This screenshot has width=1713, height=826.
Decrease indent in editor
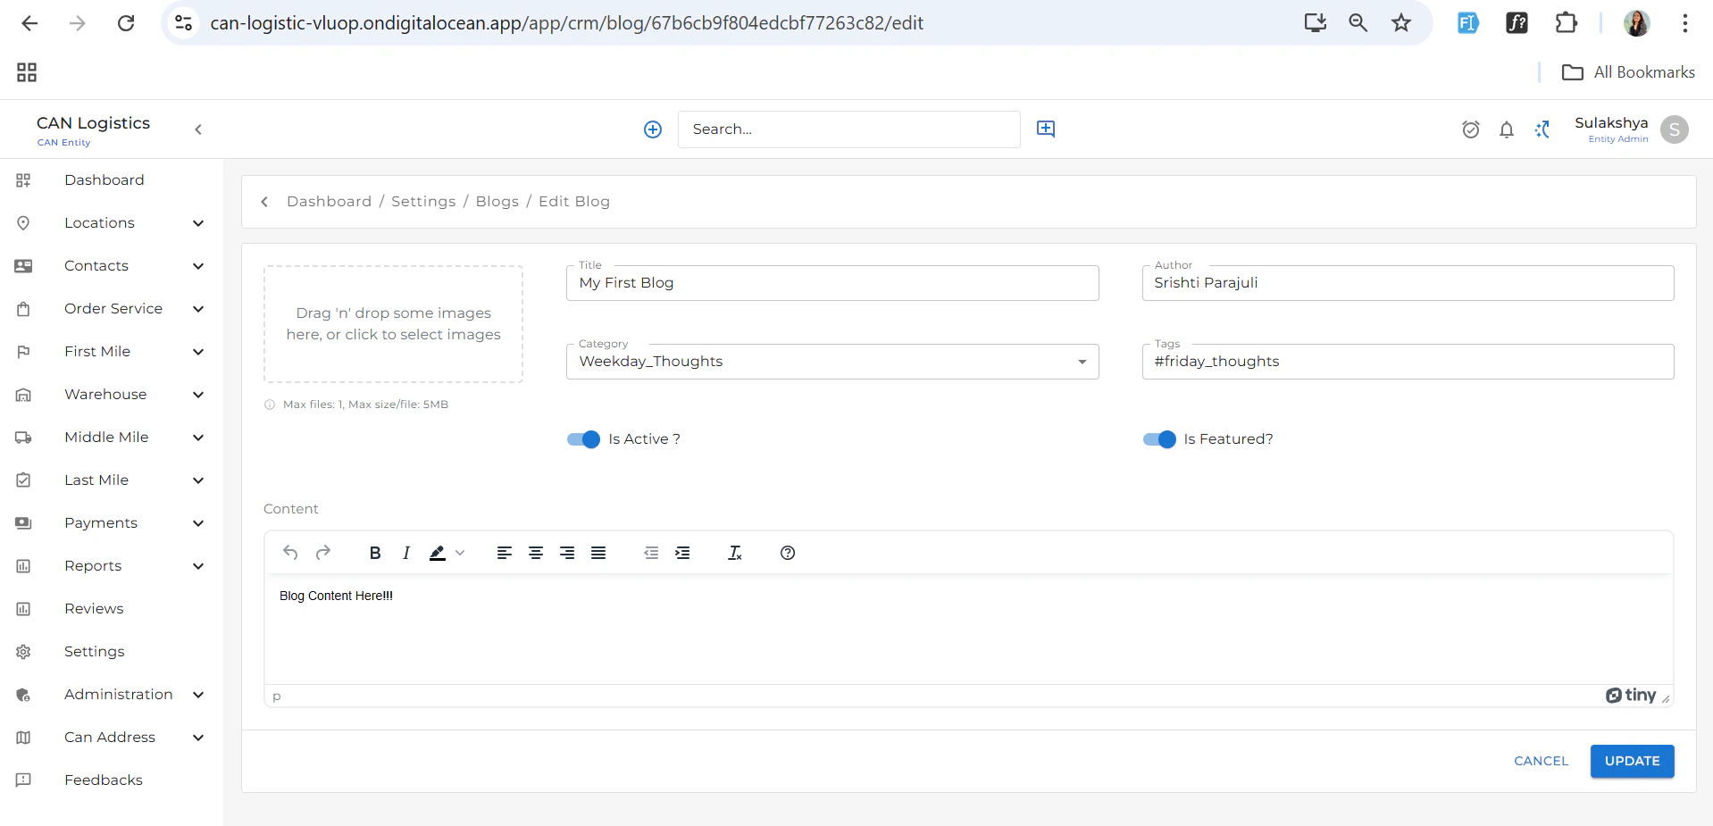(x=651, y=553)
